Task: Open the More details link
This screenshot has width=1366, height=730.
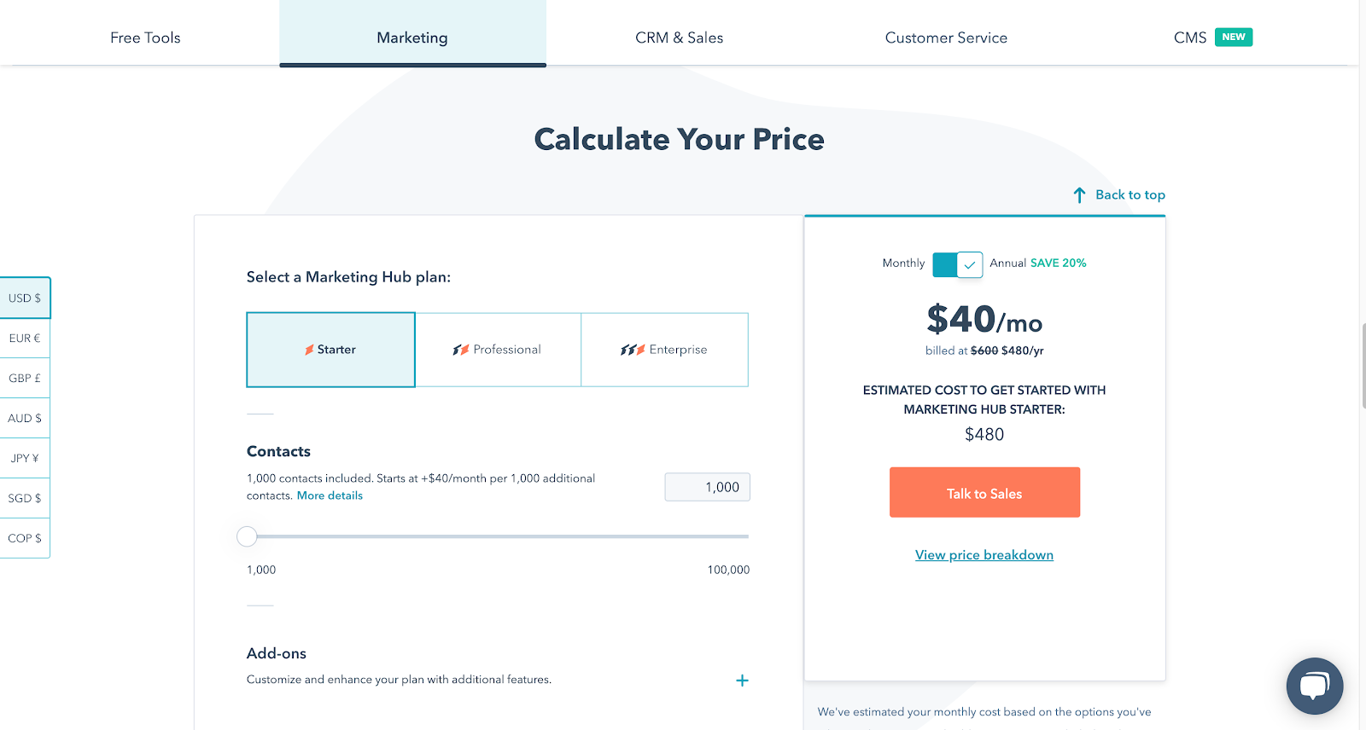Action: click(330, 495)
